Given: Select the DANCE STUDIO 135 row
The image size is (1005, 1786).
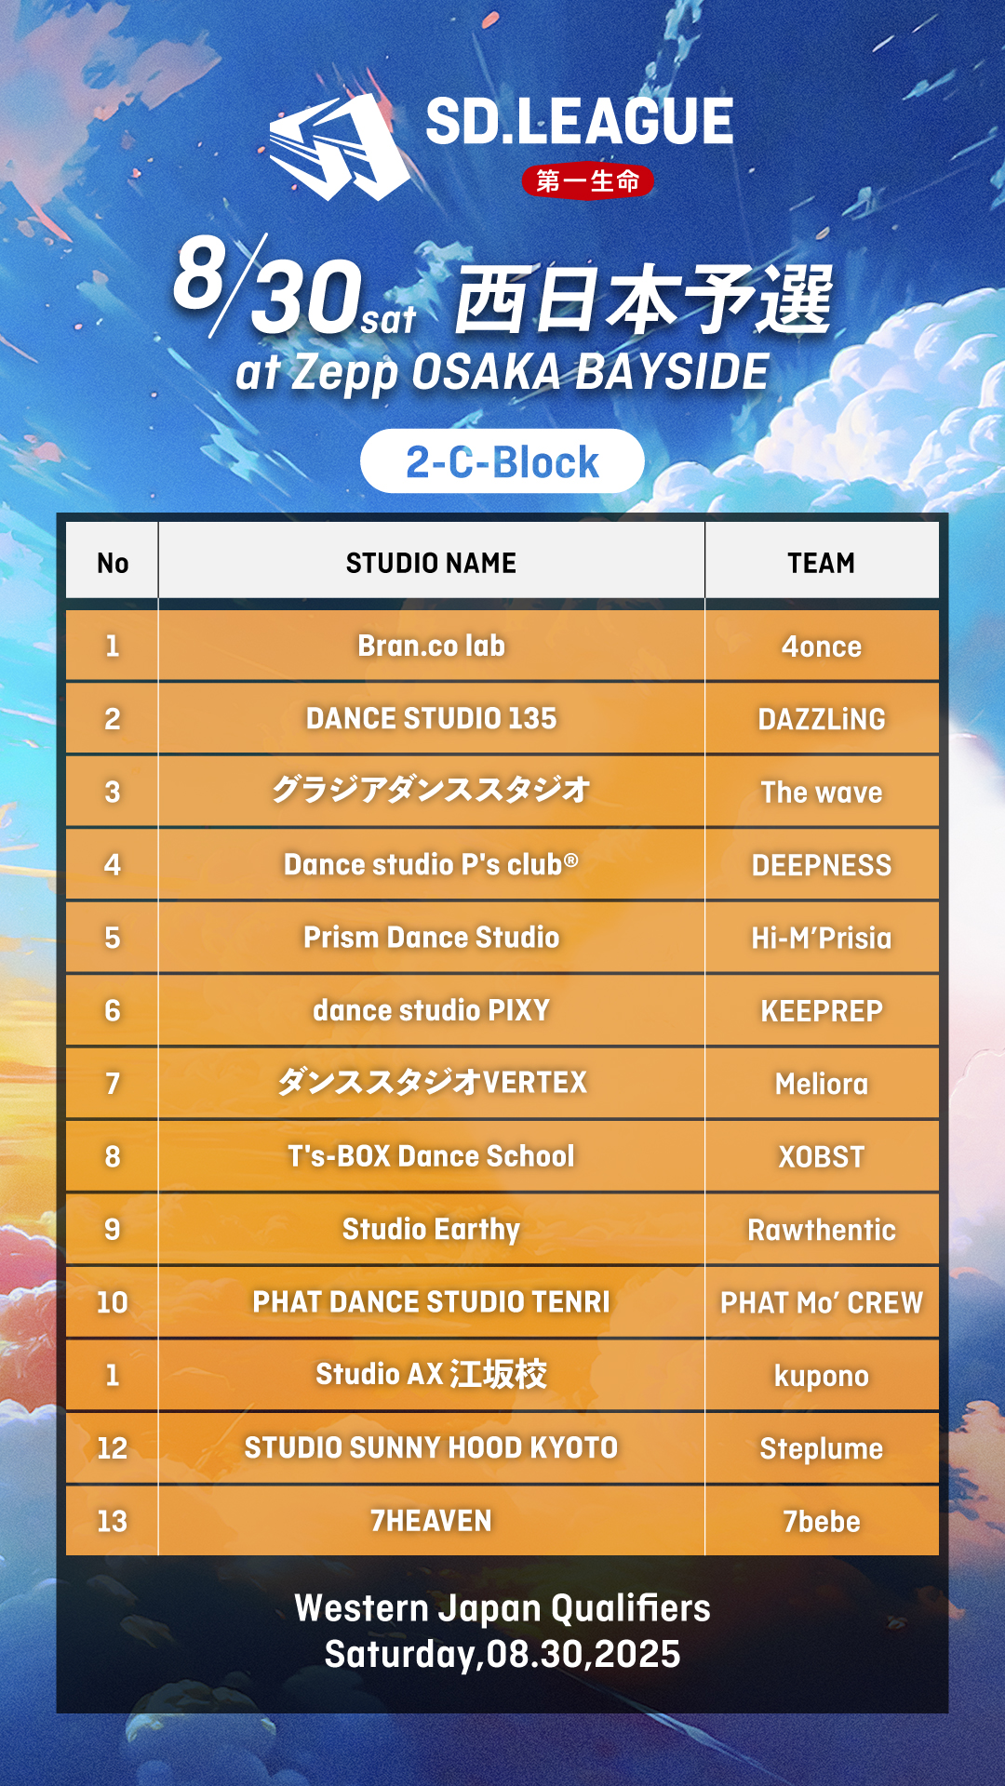Looking at the screenshot, I should [431, 718].
